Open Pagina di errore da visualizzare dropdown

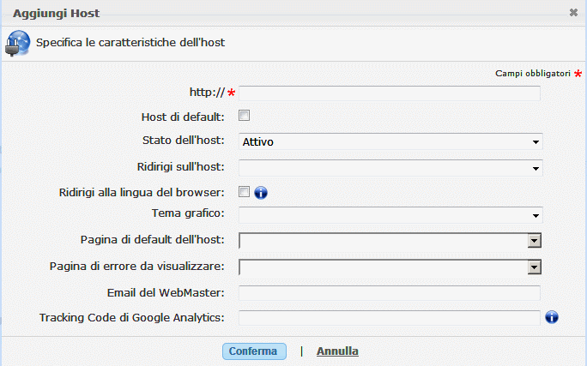(x=534, y=267)
